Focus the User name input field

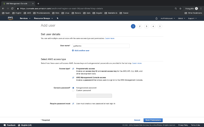[x=101, y=46]
